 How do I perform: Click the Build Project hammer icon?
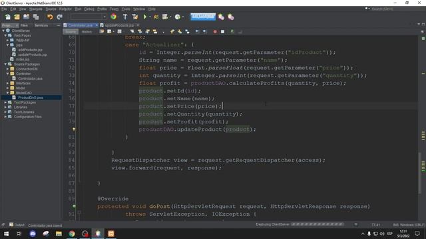tap(125, 17)
